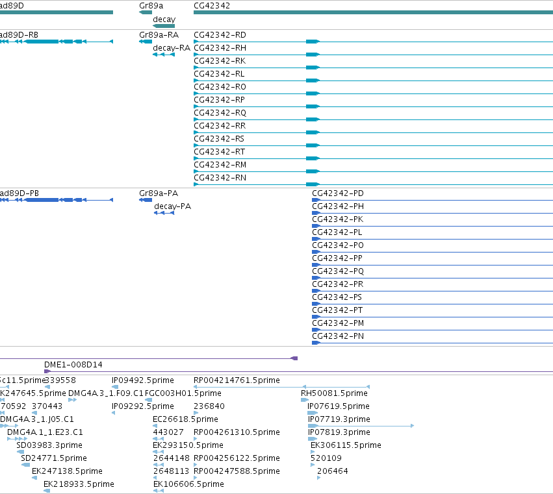This screenshot has width=553, height=494.
Task: Click feature 206464
Action: click(332, 471)
